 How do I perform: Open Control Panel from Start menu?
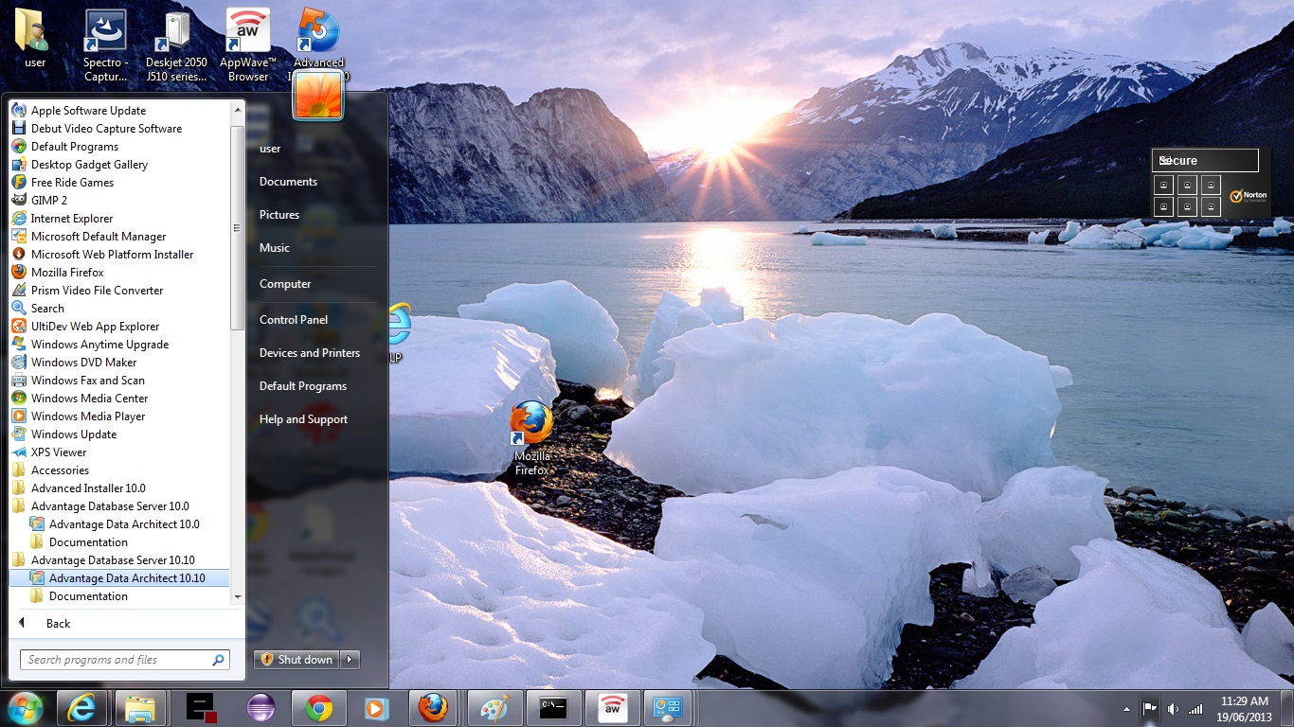click(x=294, y=320)
